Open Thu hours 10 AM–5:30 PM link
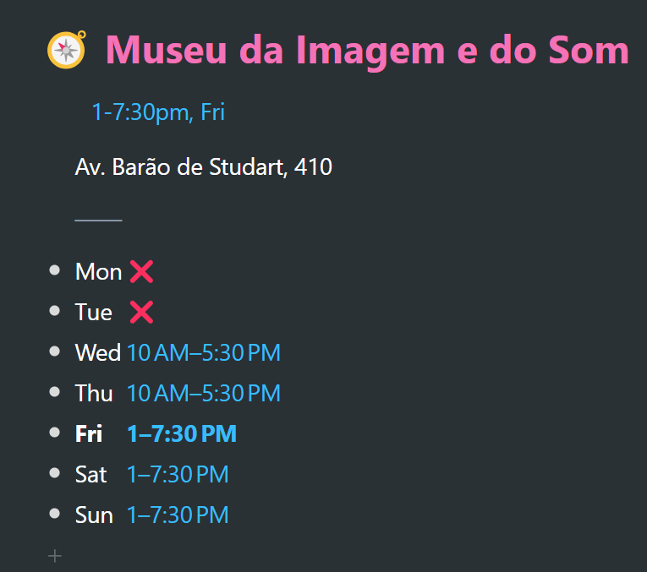 (x=204, y=393)
